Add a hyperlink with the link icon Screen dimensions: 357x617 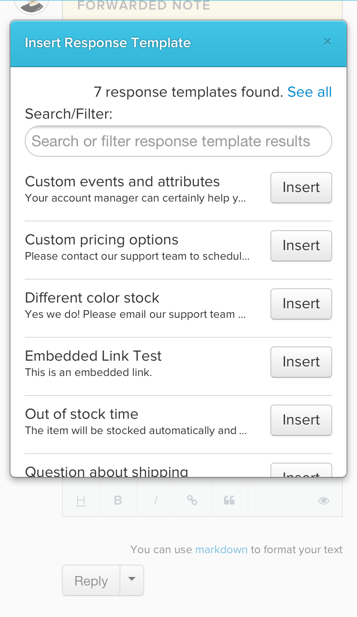pyautogui.click(x=192, y=500)
